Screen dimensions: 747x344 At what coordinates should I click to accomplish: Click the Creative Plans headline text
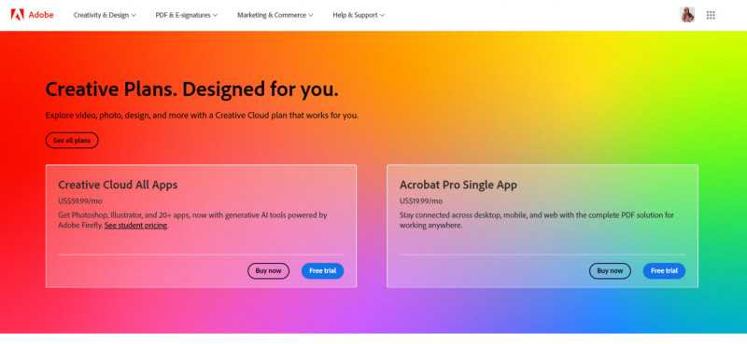pyautogui.click(x=192, y=89)
